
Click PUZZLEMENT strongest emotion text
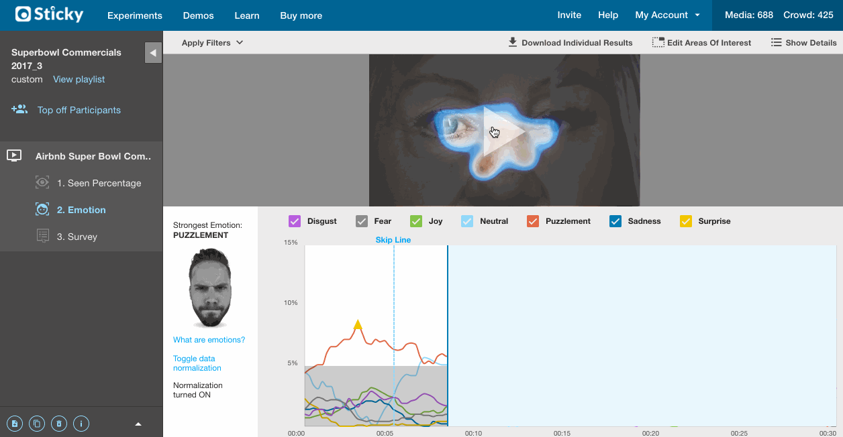(x=201, y=235)
